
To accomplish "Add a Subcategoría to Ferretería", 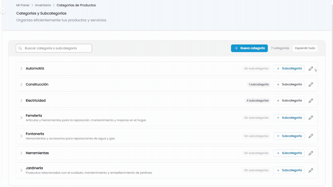I will [289, 118].
